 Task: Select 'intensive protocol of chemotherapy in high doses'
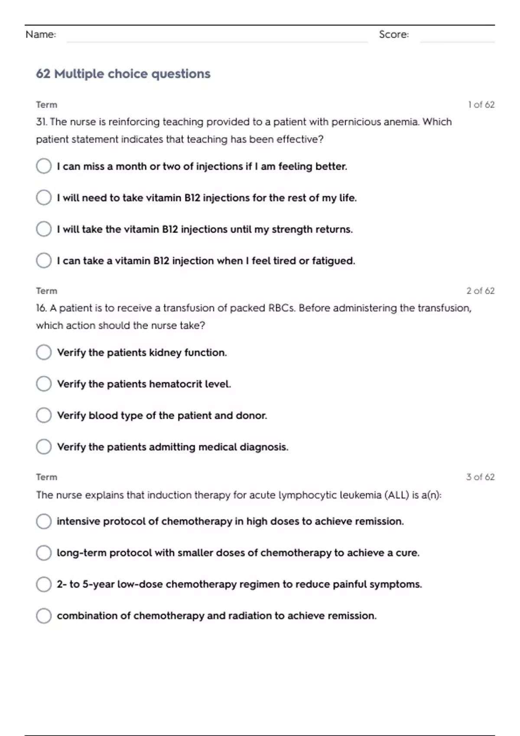coord(44,521)
